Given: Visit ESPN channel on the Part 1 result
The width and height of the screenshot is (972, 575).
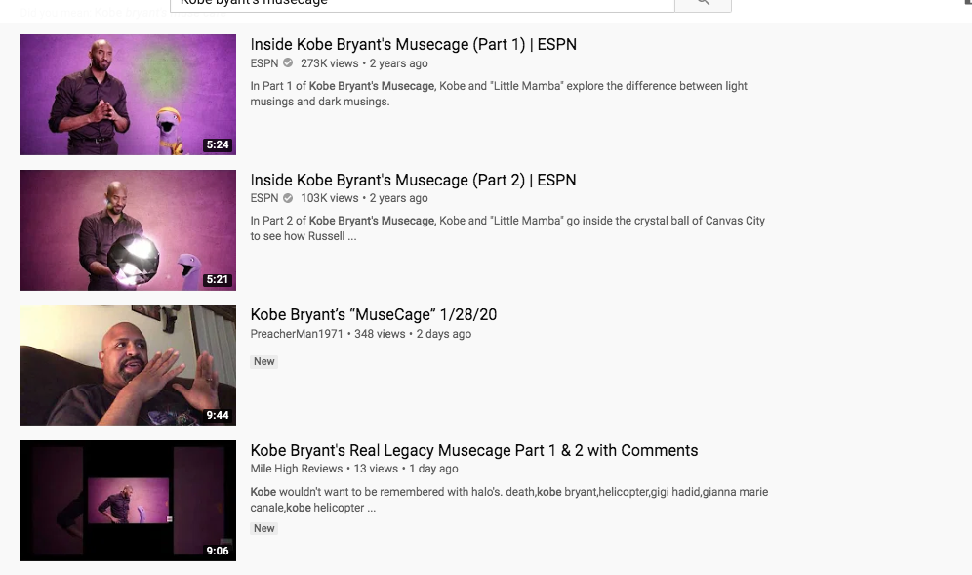Looking at the screenshot, I should (264, 63).
